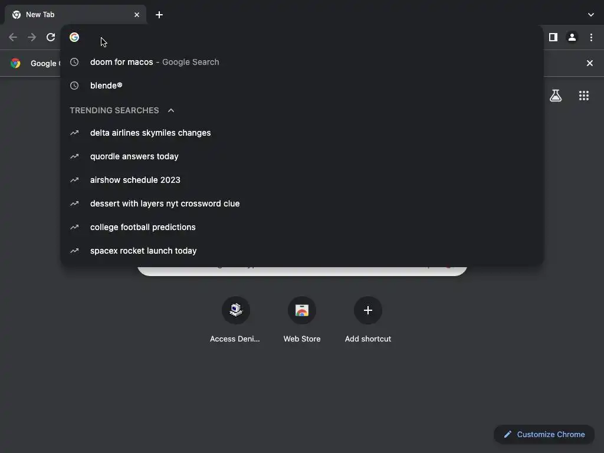Select the 'blende®' history suggestion
The width and height of the screenshot is (604, 453).
(302, 86)
